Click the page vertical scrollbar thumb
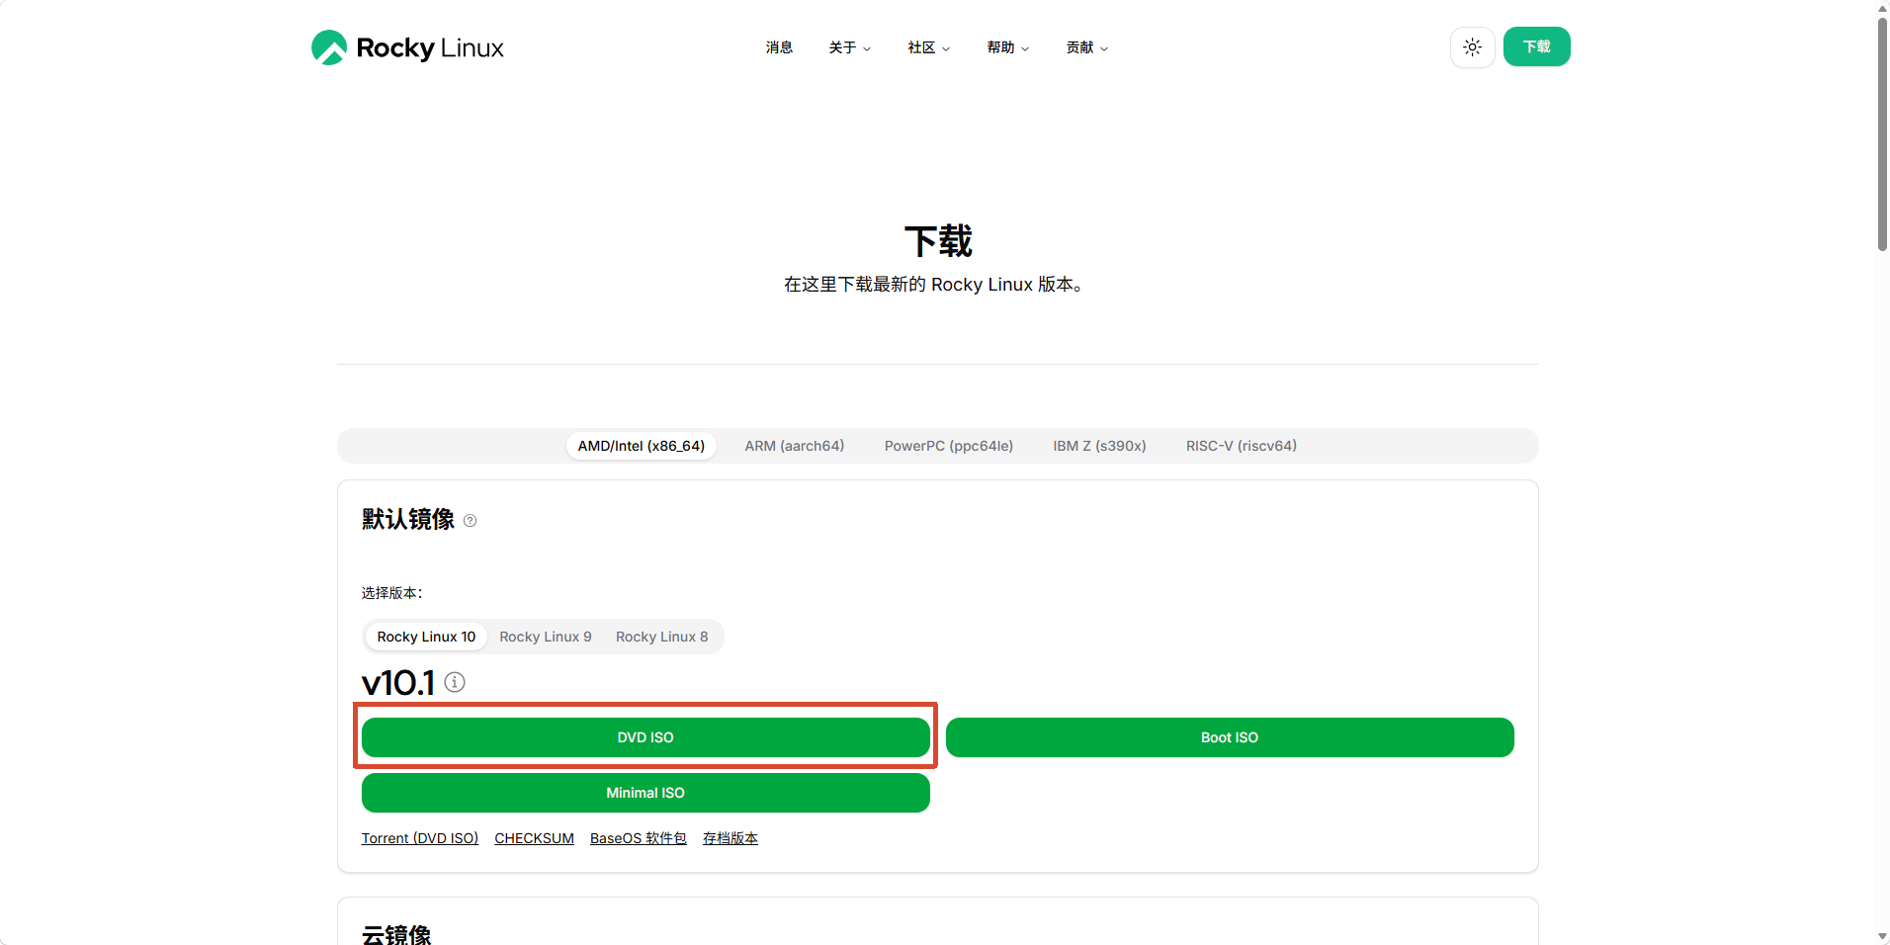 tap(1882, 133)
